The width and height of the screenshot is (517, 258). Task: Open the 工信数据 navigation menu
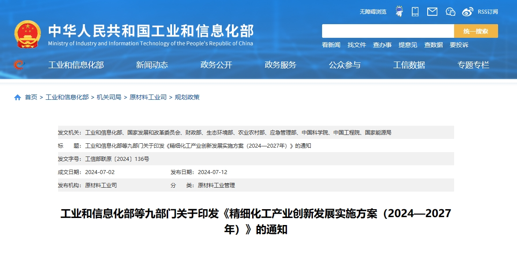tap(409, 64)
